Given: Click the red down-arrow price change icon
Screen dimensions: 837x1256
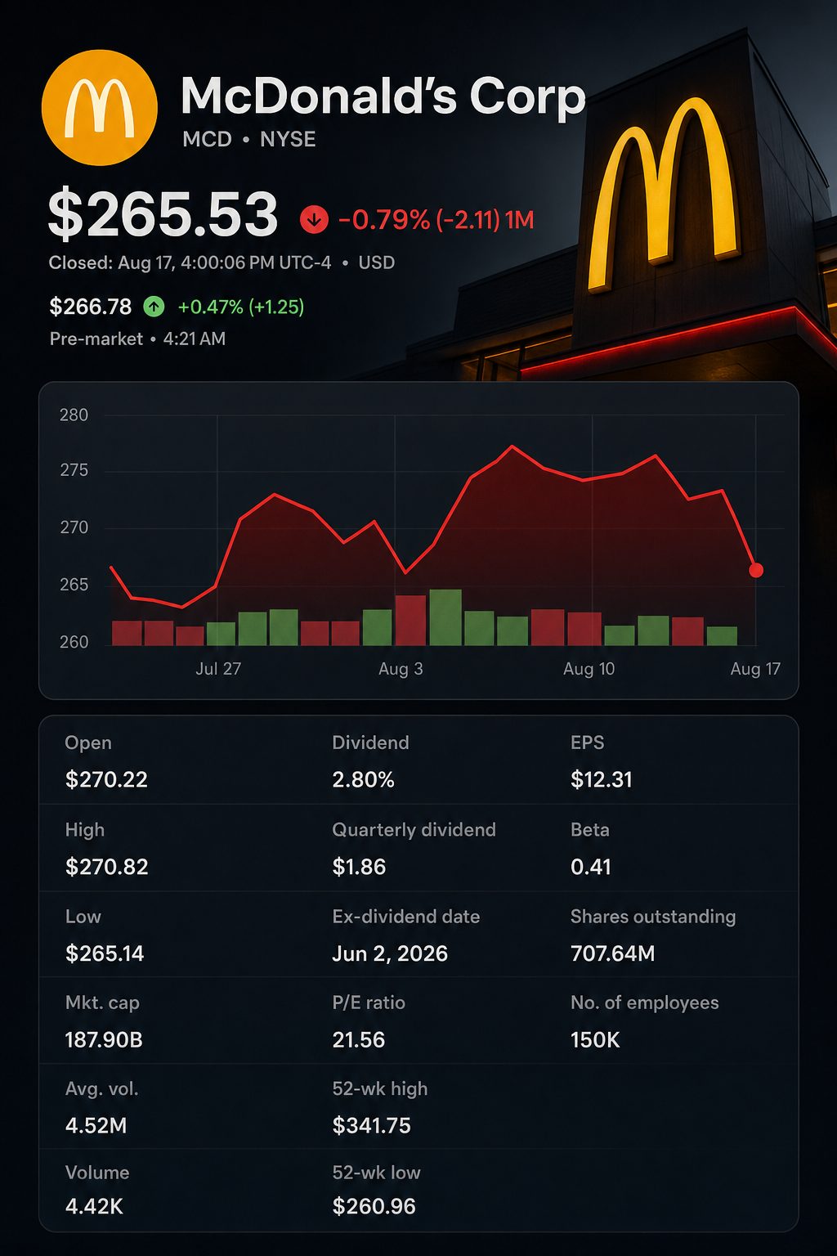Looking at the screenshot, I should coord(314,219).
